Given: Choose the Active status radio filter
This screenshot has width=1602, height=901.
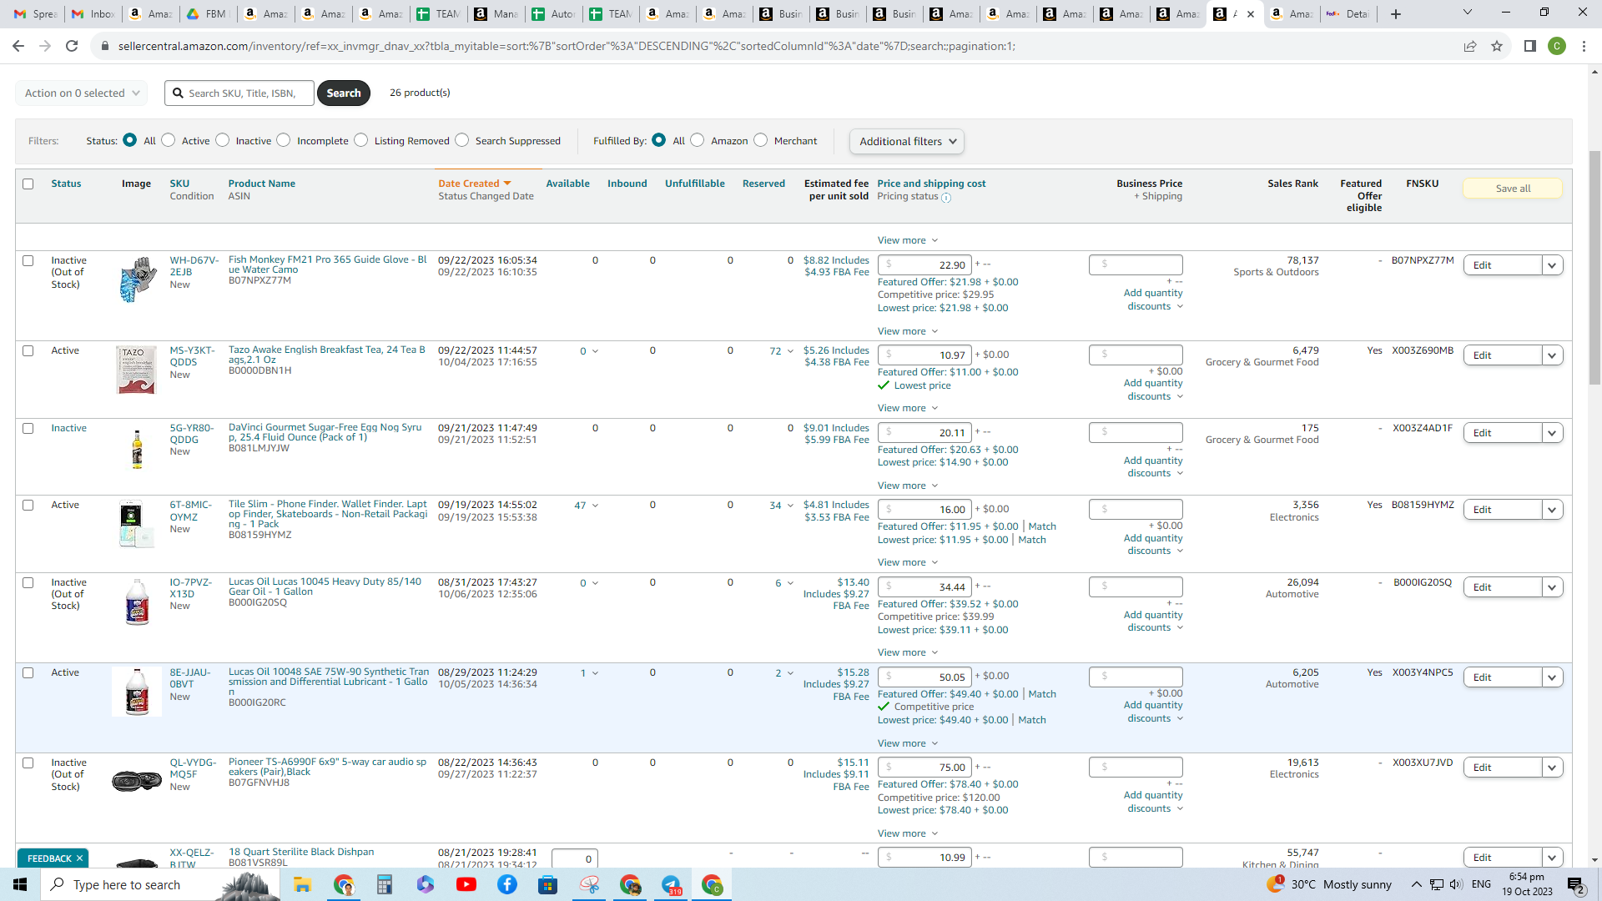Looking at the screenshot, I should [169, 140].
